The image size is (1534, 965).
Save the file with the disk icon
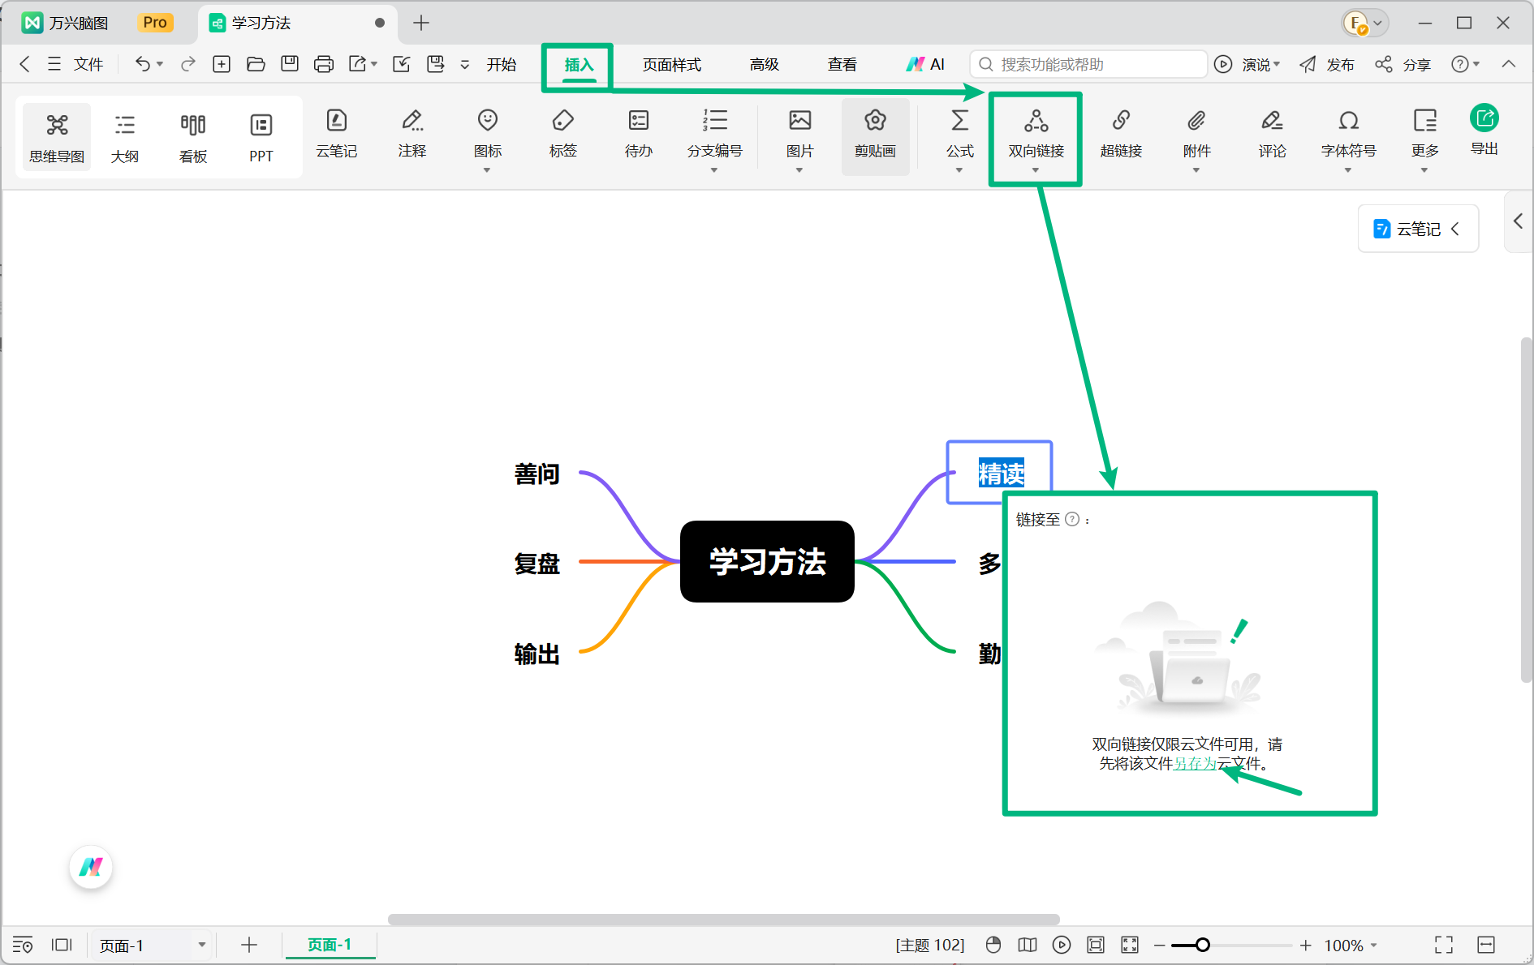pos(290,64)
